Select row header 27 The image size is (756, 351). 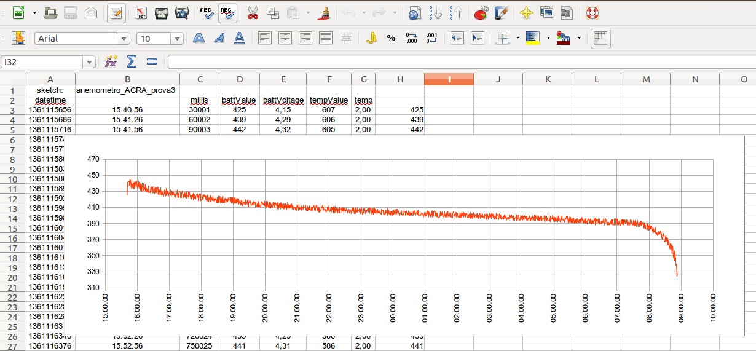click(x=12, y=346)
